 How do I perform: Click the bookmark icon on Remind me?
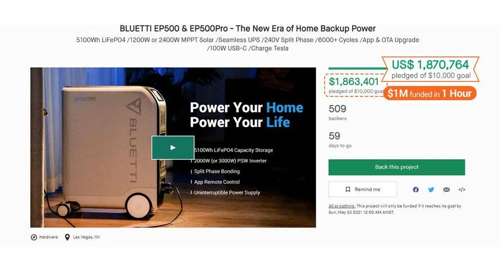point(348,189)
